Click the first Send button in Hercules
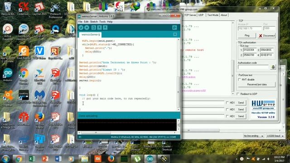 pyautogui.click(x=241, y=103)
